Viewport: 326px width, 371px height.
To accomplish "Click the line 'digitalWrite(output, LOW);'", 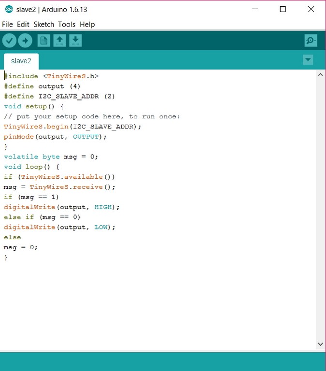I will (59, 227).
